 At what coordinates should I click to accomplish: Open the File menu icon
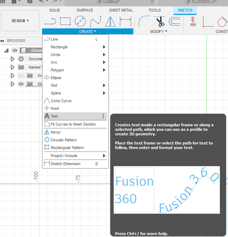[x=14, y=2]
